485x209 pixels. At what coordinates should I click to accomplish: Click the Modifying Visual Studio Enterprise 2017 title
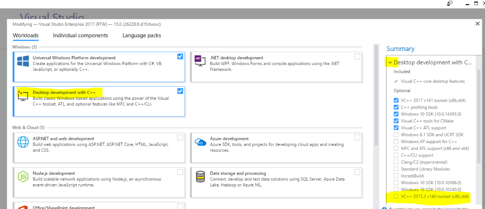[x=87, y=24]
